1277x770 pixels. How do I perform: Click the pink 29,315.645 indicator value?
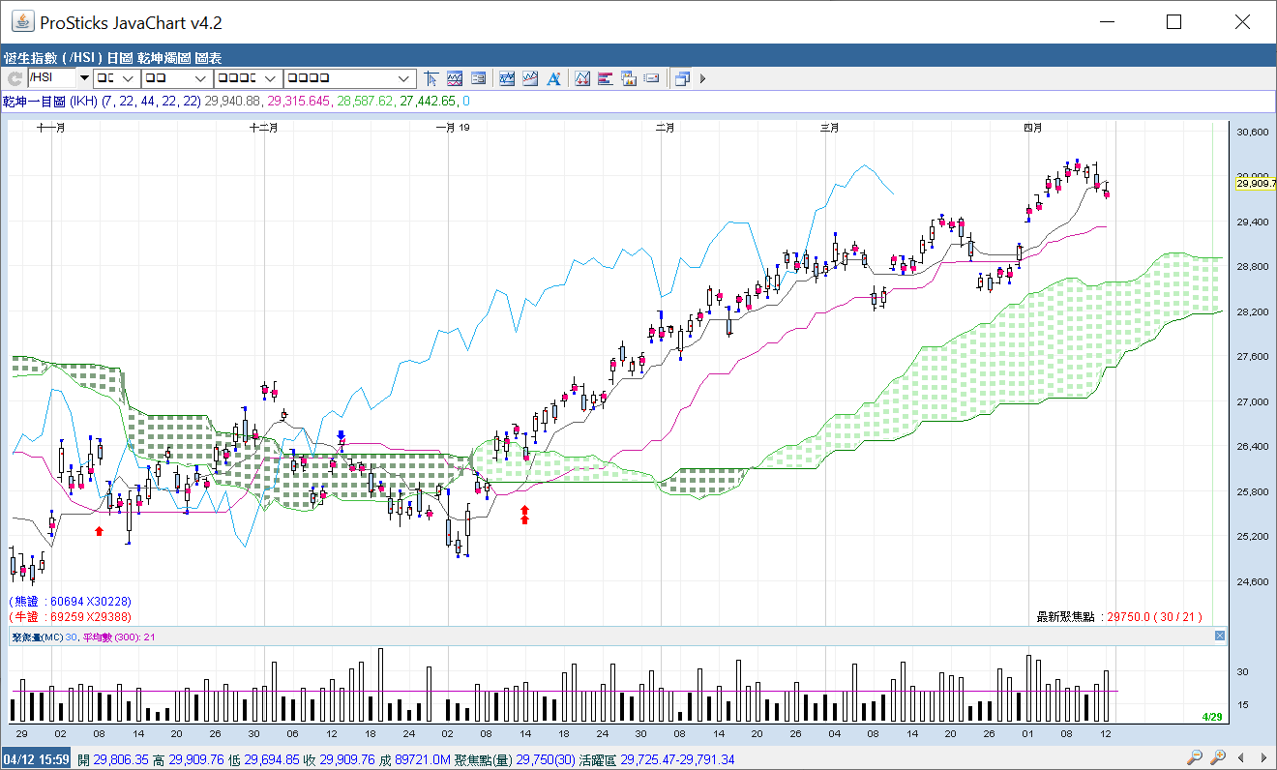tap(300, 101)
